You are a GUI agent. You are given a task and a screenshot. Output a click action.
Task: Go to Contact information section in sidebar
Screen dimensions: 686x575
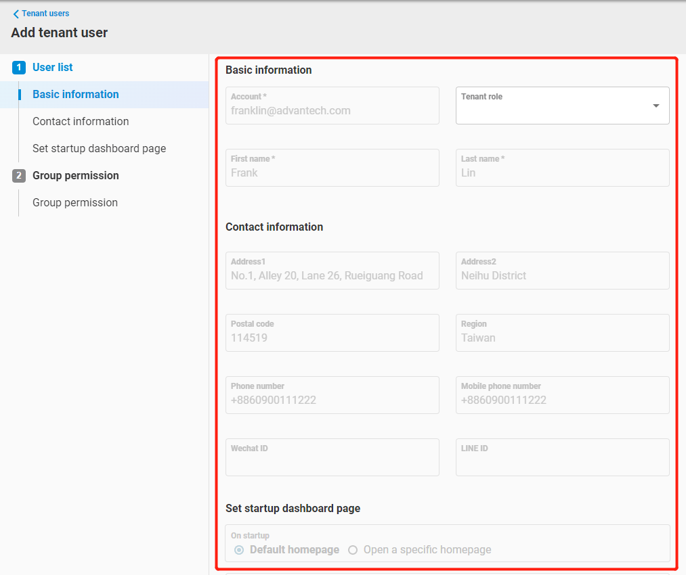click(81, 122)
